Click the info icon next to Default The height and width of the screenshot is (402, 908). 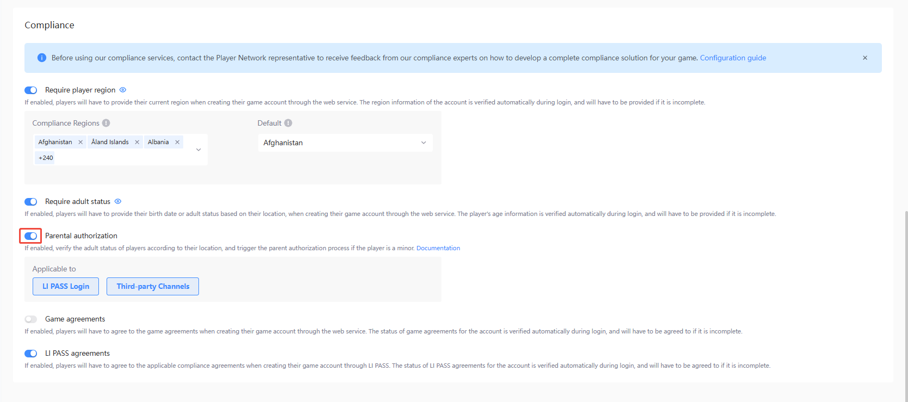click(x=288, y=123)
